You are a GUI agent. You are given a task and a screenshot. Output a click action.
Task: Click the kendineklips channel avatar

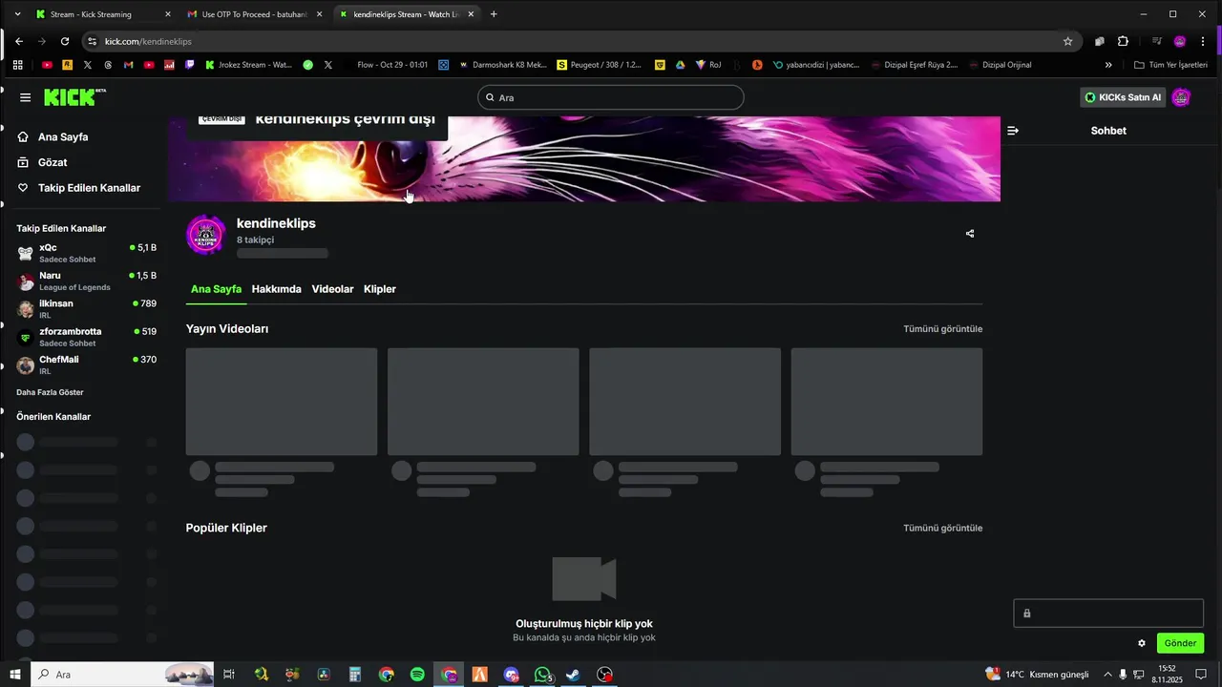tap(205, 235)
